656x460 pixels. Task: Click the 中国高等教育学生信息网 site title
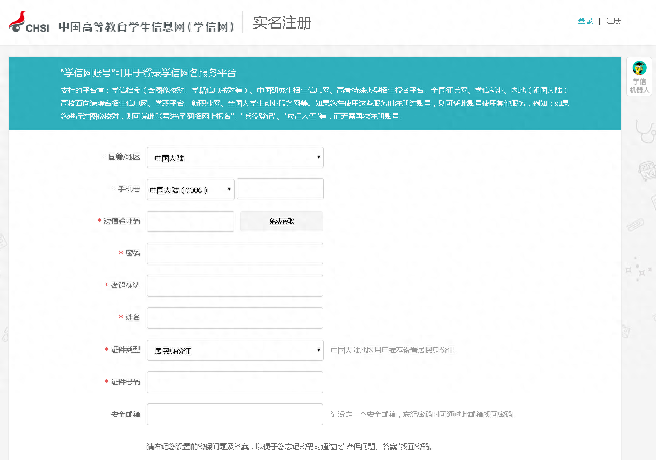coord(146,26)
